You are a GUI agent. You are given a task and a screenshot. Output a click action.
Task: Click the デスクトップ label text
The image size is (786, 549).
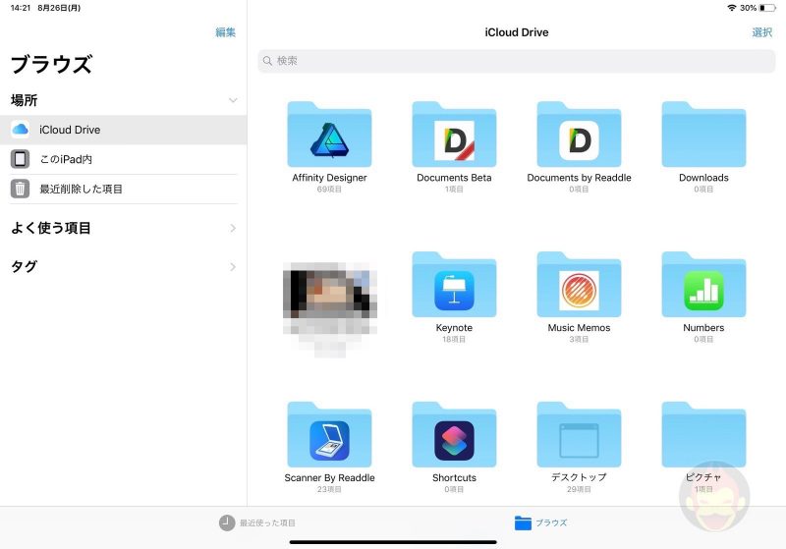(579, 477)
